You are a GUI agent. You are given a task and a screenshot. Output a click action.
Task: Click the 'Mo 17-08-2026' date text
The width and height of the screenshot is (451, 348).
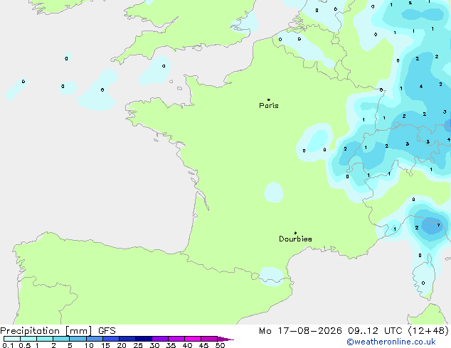click(300, 331)
